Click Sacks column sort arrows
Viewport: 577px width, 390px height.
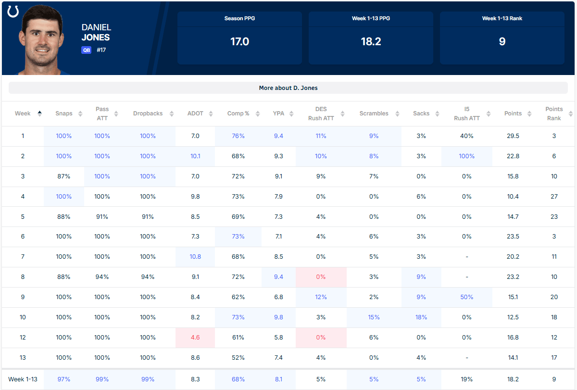tap(437, 113)
